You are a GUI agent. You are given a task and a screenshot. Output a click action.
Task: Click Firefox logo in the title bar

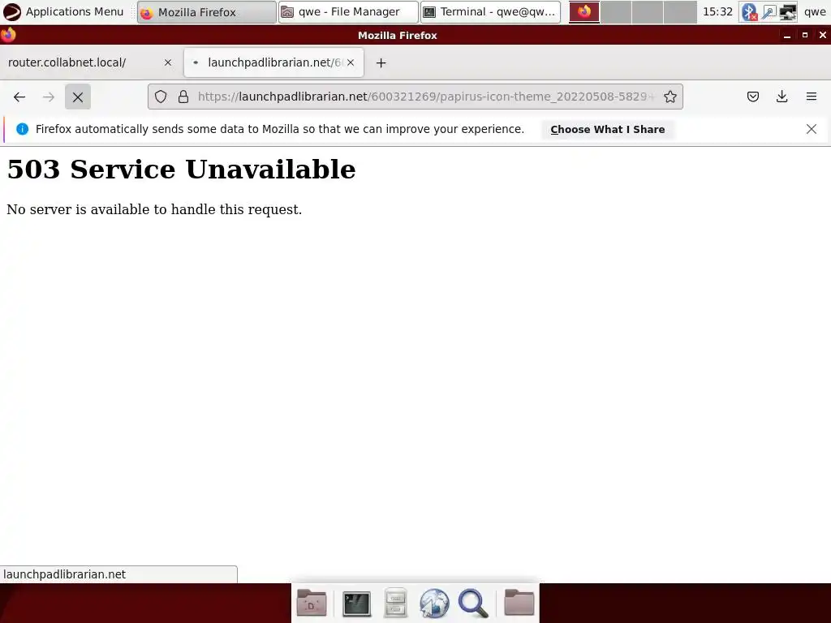pos(8,35)
